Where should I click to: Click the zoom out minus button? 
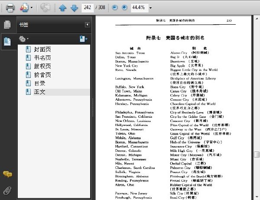pyautogui.click(x=114, y=7)
